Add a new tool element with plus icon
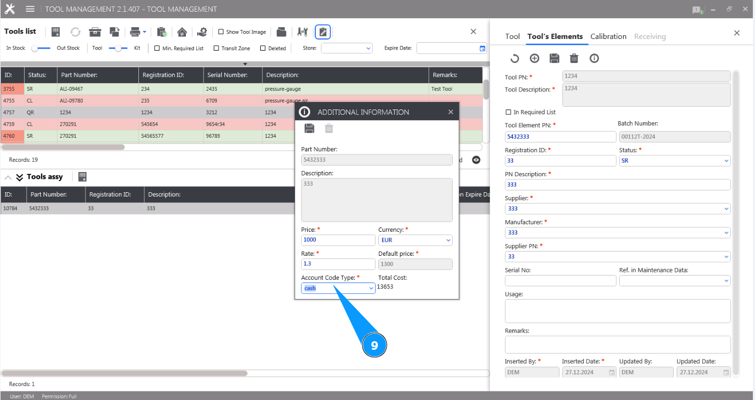 point(534,59)
